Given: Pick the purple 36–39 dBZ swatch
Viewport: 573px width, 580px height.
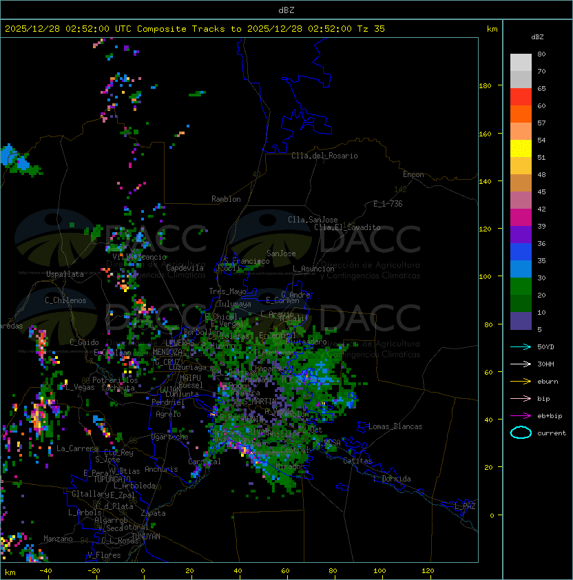Looking at the screenshot, I should (x=521, y=234).
